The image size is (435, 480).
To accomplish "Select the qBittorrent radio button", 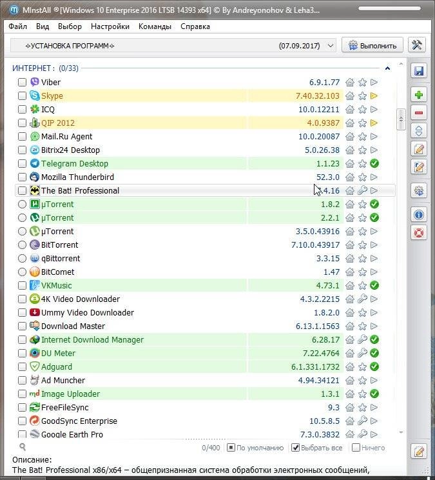I will 22,258.
